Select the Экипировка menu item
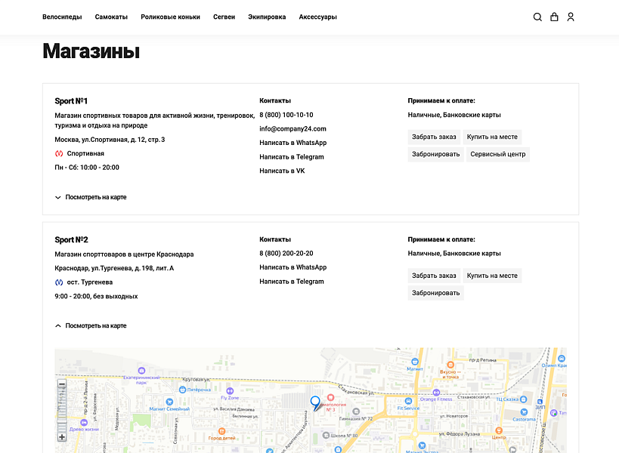The image size is (619, 453). [x=267, y=17]
